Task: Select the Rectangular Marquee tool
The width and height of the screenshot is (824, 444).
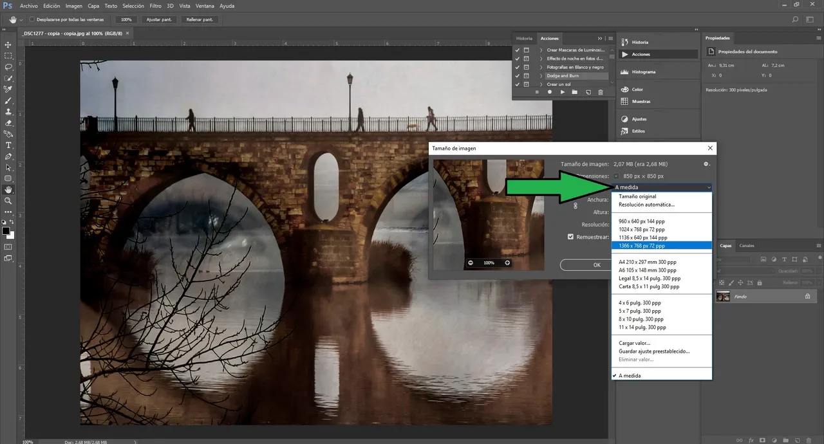Action: point(8,56)
